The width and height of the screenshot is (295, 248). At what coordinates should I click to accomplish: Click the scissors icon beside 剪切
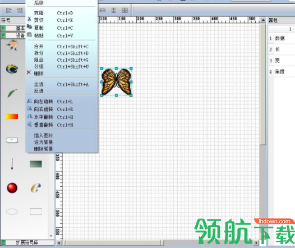[x=29, y=19]
